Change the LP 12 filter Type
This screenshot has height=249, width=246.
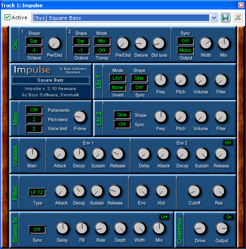click(x=37, y=193)
